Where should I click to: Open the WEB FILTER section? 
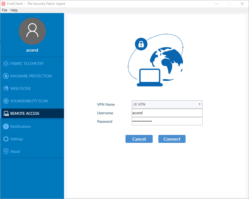(x=32, y=88)
